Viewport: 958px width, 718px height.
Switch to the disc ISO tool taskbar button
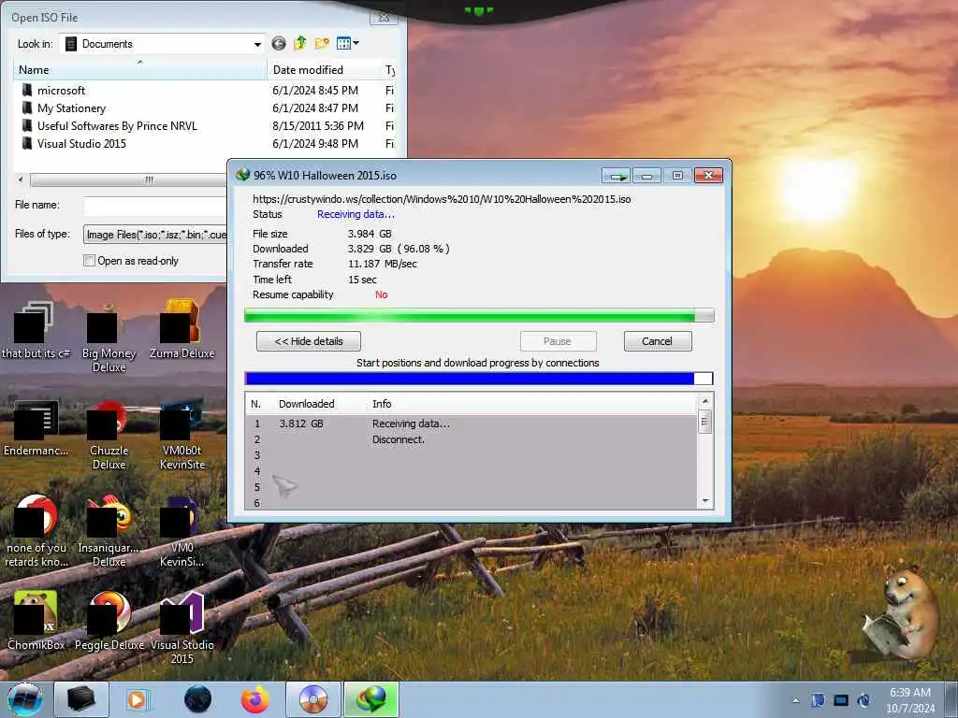click(x=312, y=699)
